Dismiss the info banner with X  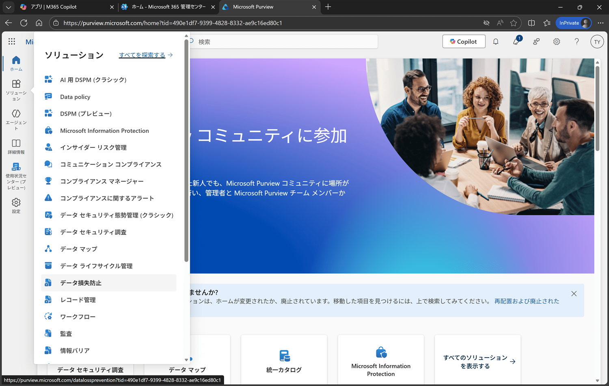(574, 293)
